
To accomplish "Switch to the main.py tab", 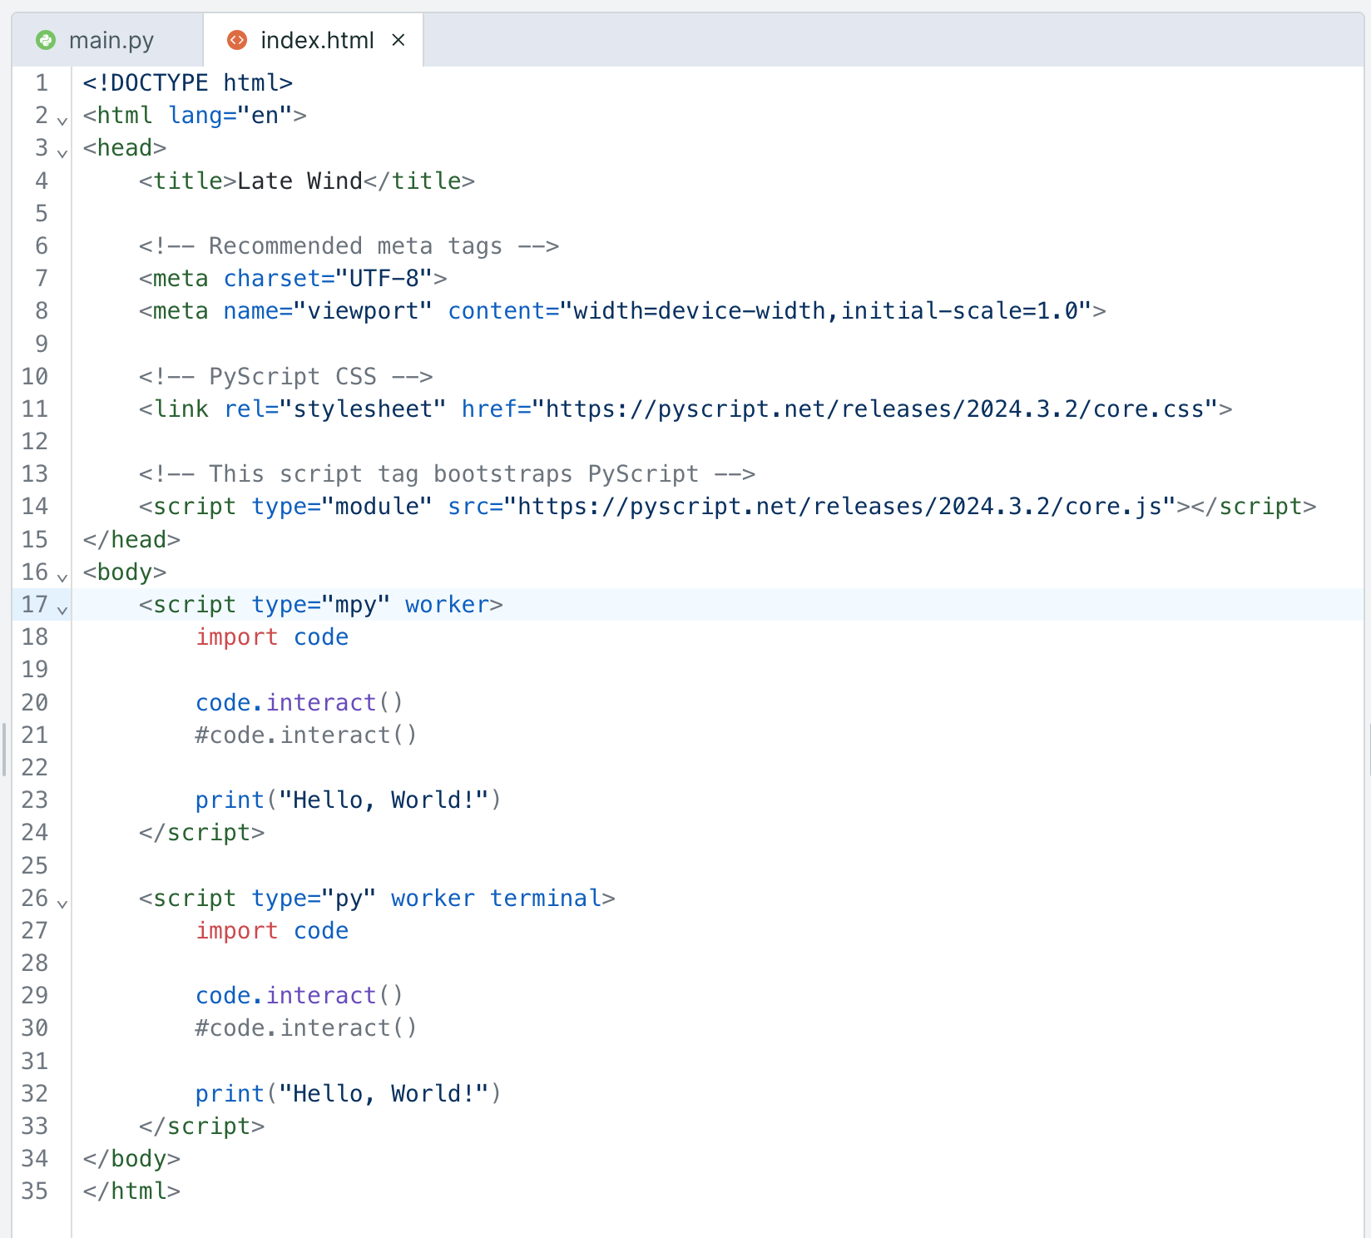I will [111, 40].
